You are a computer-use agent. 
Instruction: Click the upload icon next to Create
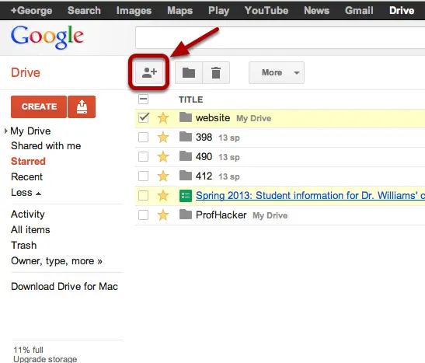pyautogui.click(x=82, y=106)
